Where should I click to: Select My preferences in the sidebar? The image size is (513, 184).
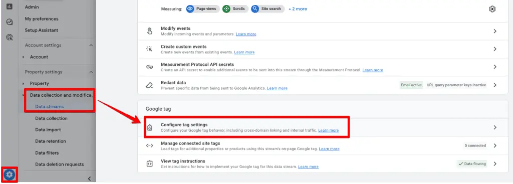tap(42, 19)
